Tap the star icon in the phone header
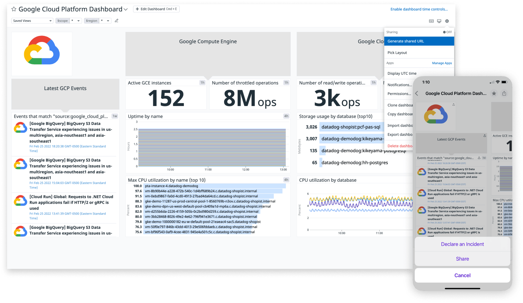The height and width of the screenshot is (303, 523). pyautogui.click(x=494, y=94)
